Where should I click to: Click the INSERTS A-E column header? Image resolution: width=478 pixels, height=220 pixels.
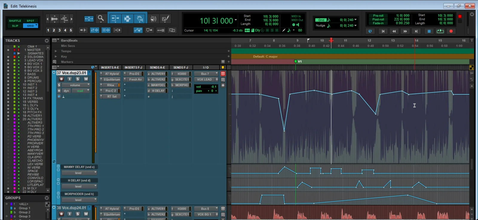click(110, 67)
